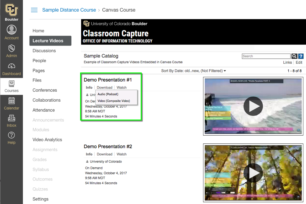Open Info for Demo Presentation #1
The width and height of the screenshot is (306, 204).
(x=89, y=88)
